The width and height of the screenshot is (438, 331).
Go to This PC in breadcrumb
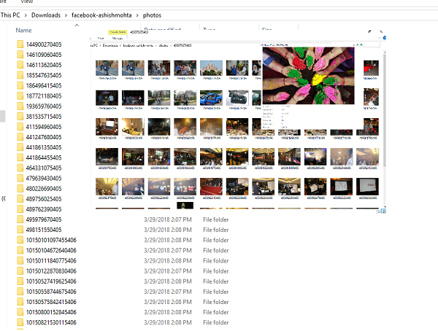coord(10,15)
